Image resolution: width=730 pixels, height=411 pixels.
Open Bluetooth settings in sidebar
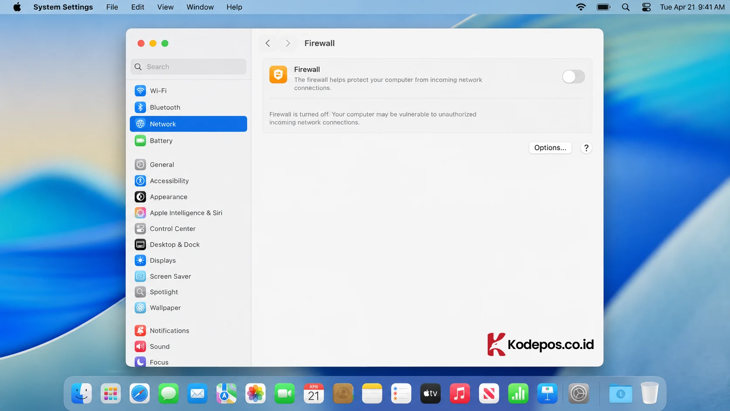click(188, 107)
